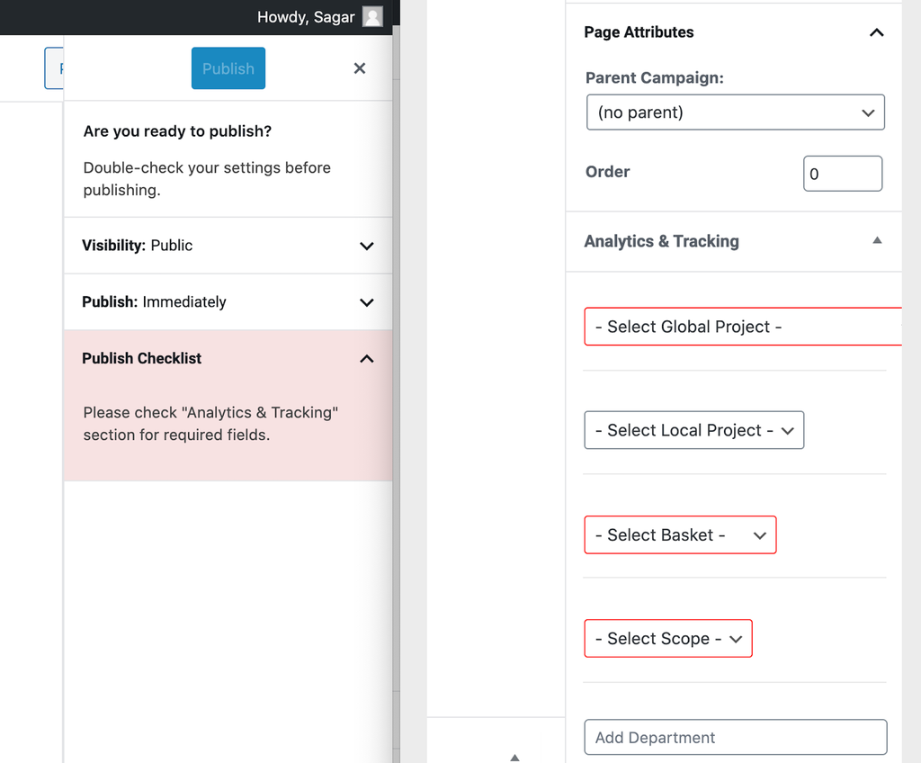Viewport: 921px width, 763px height.
Task: Click the 'Are you ready to publish?' heading
Action: (177, 131)
